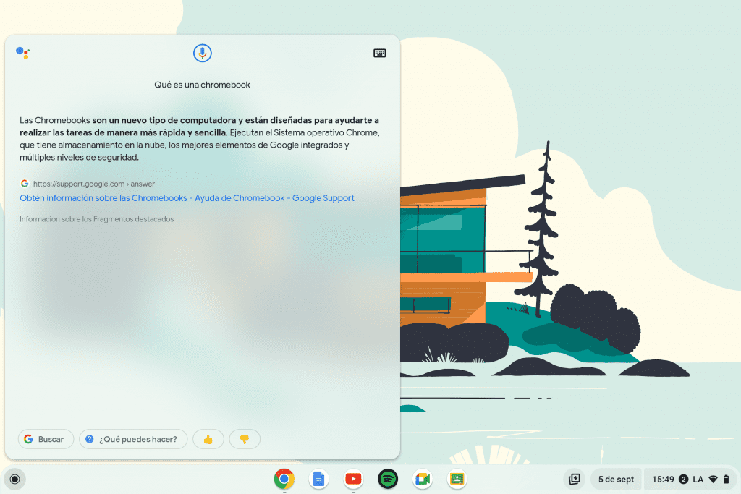Screen dimensions: 741x494
Task: Open Google Classroom from the shelf
Action: [x=457, y=479]
